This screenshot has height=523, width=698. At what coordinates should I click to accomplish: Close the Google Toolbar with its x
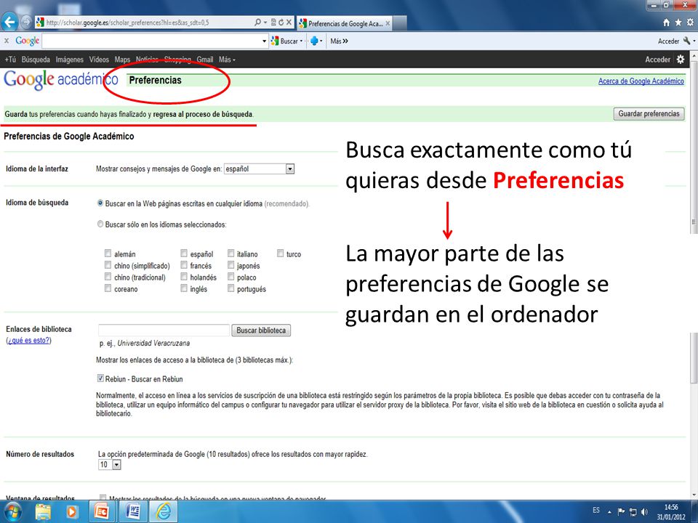7,41
